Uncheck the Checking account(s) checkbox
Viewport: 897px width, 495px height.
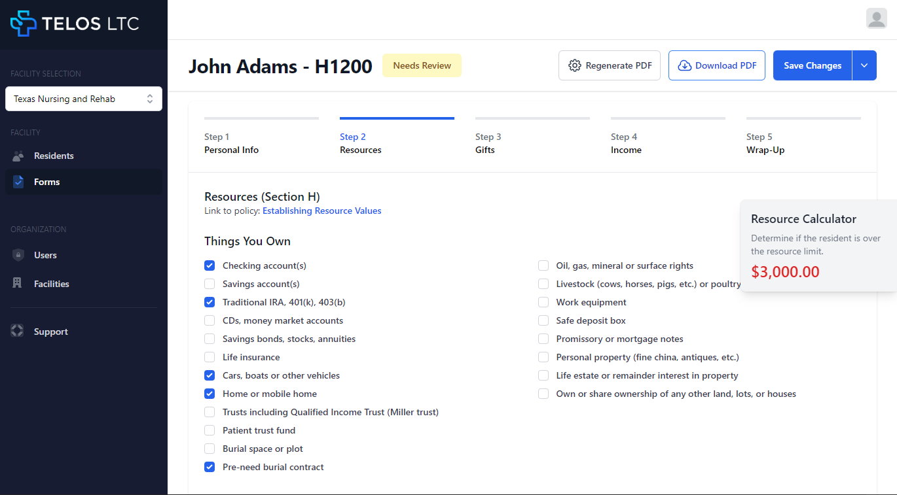pyautogui.click(x=210, y=265)
